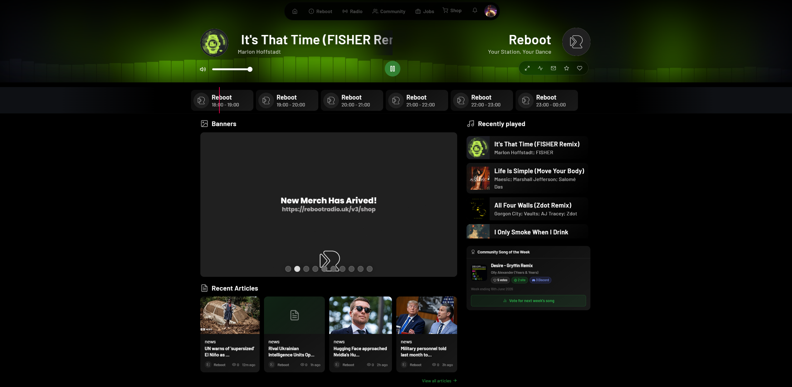Select the 18:00 - 19:00 Reboot slot
Image resolution: width=792 pixels, height=387 pixels.
point(222,100)
